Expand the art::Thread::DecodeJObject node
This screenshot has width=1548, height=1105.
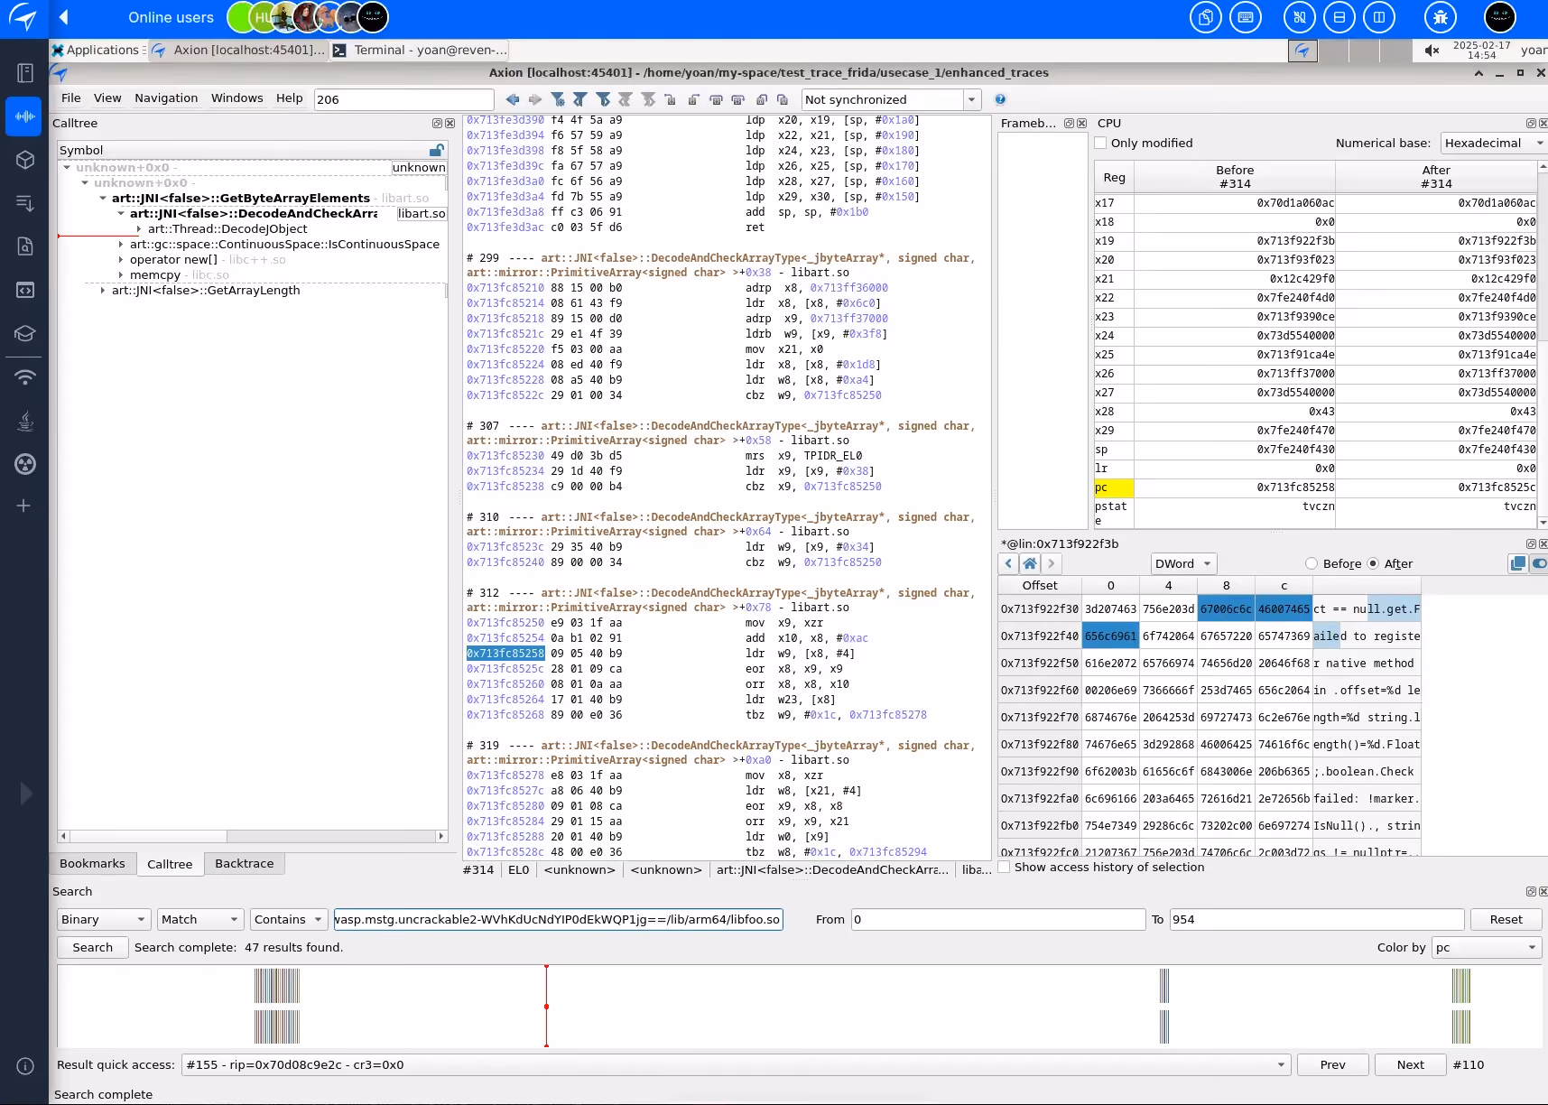coord(139,228)
